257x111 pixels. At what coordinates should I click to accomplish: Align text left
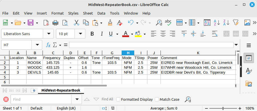click(154, 34)
